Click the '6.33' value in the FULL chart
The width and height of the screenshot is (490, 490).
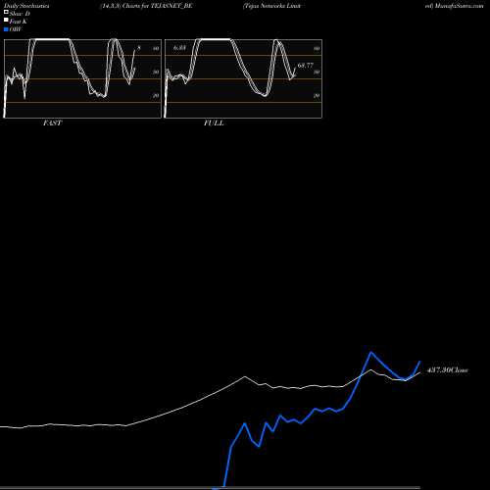179,48
